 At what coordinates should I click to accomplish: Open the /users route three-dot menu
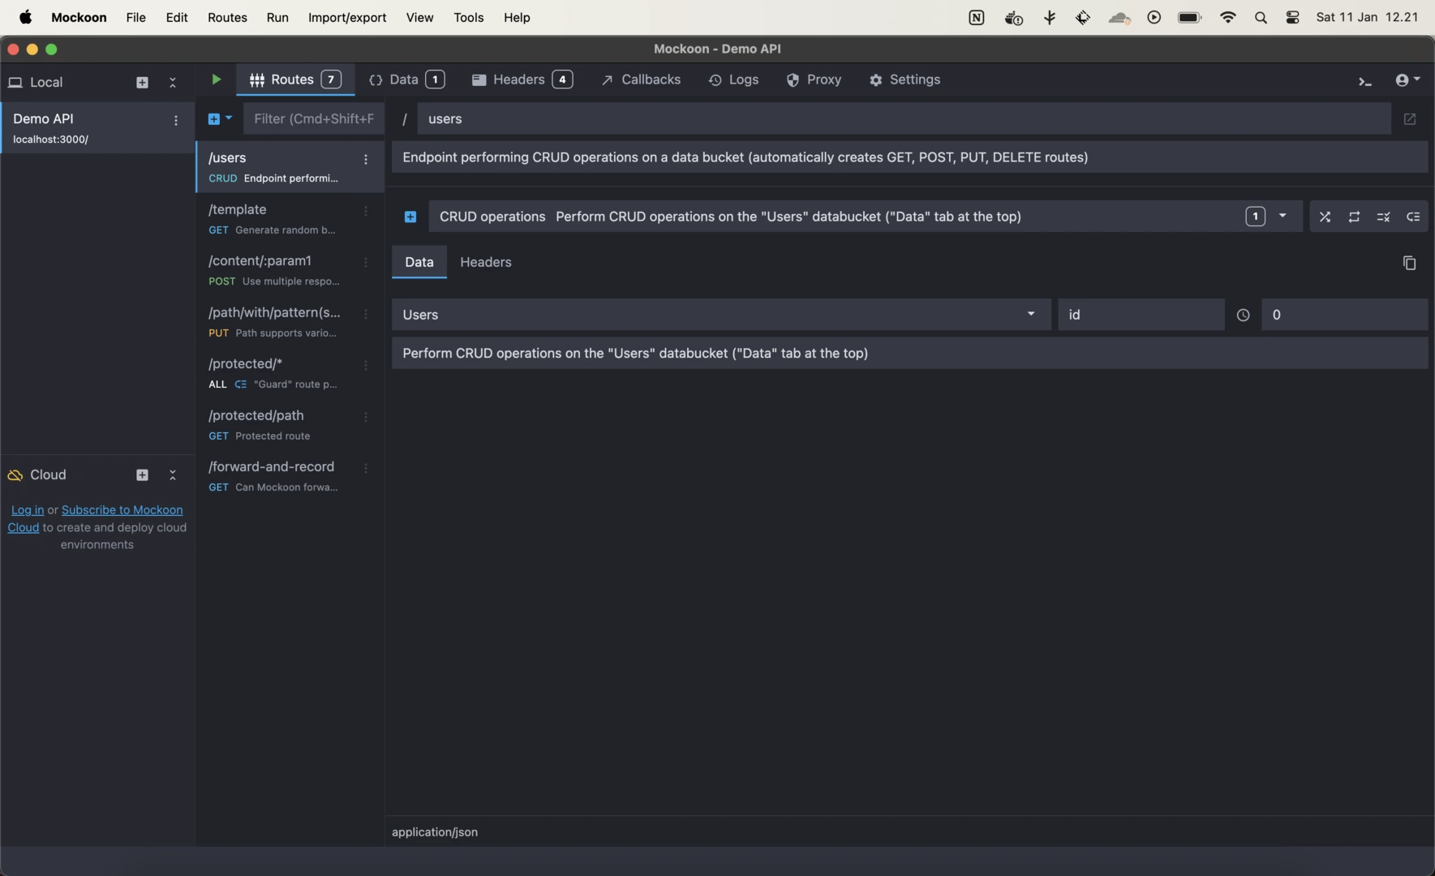point(366,160)
